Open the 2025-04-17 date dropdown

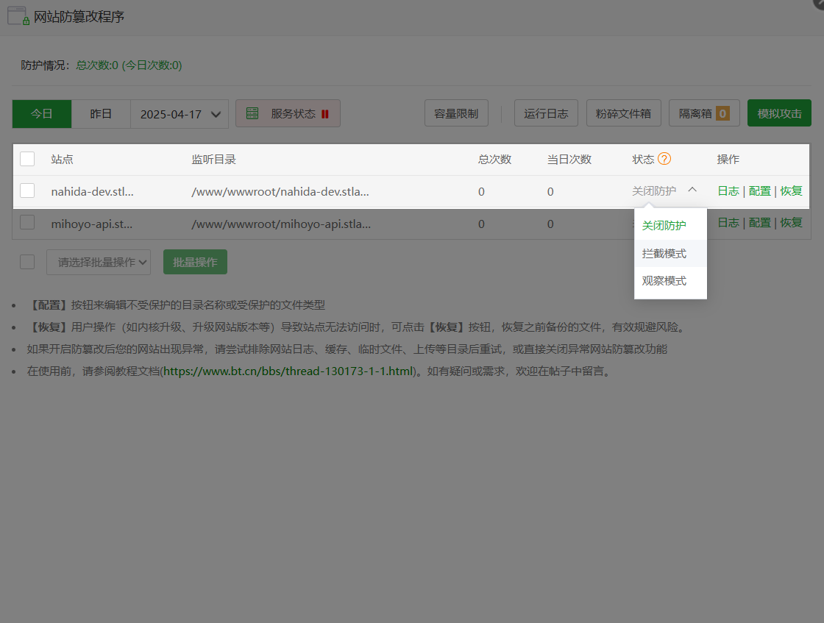pos(180,113)
